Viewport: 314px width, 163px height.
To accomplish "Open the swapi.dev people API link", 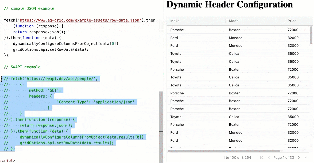I will [x=60, y=79].
